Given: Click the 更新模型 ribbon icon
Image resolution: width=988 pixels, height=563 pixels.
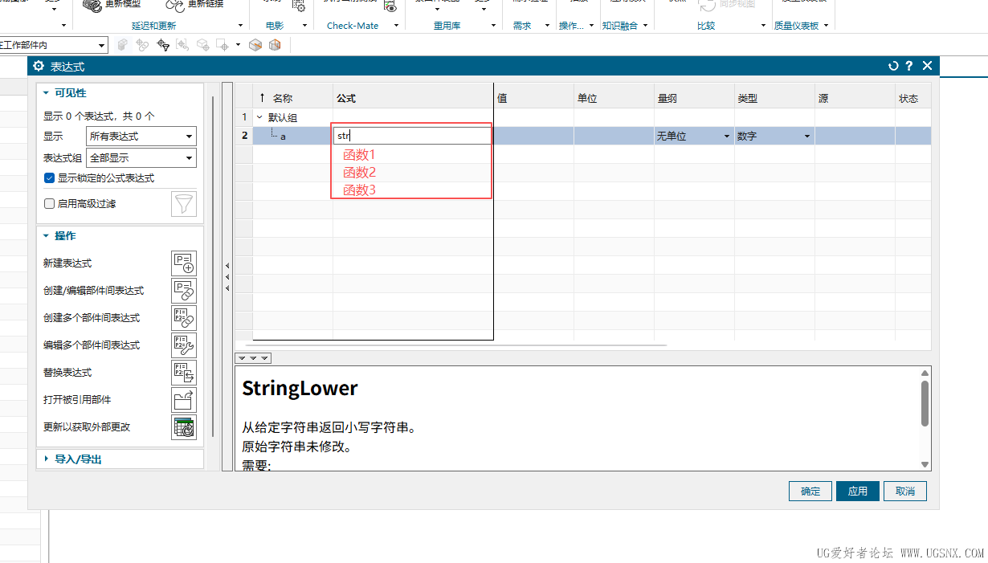Looking at the screenshot, I should pos(92,4).
